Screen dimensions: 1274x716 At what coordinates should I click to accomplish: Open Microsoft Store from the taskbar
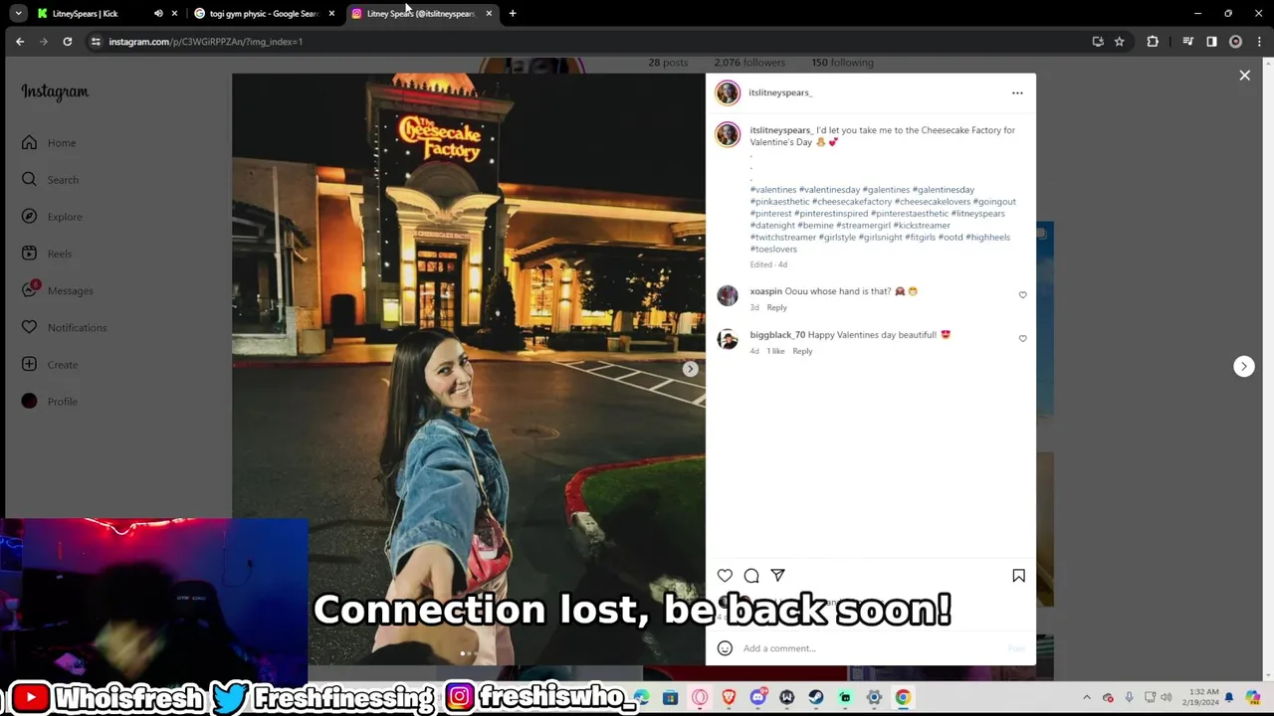[x=670, y=698]
